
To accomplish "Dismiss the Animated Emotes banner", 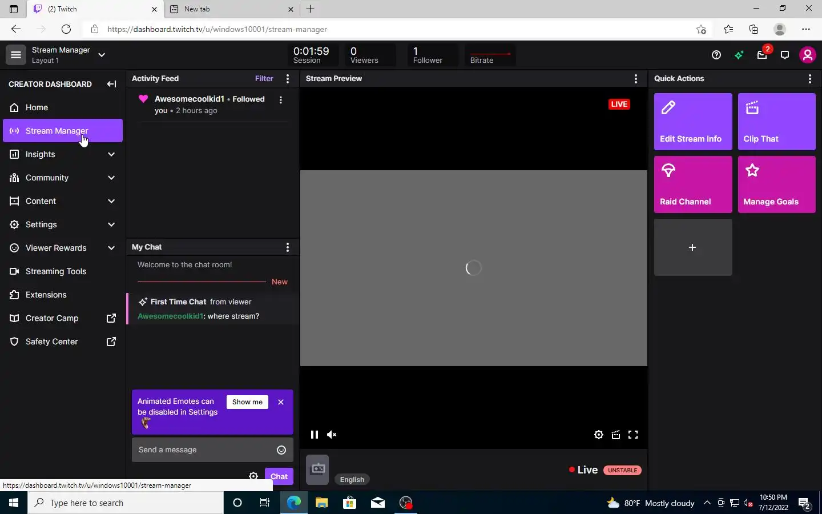I will point(281,402).
